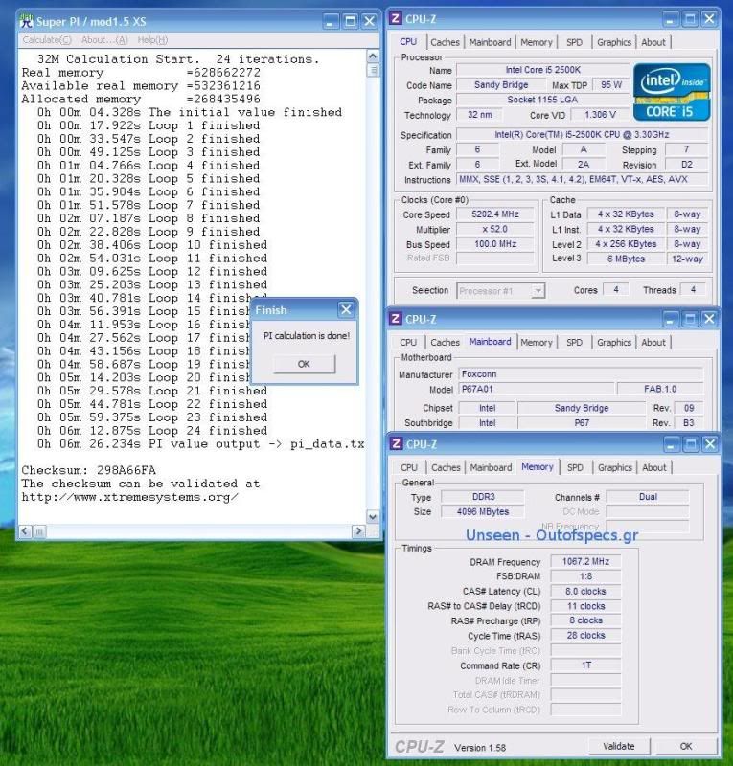The height and width of the screenshot is (766, 733).
Task: Click the Super PI application icon in title bar
Action: coord(27,21)
